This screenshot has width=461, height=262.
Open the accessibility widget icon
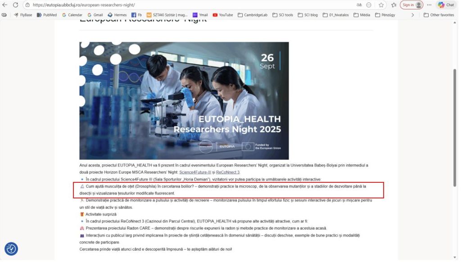coord(11,248)
